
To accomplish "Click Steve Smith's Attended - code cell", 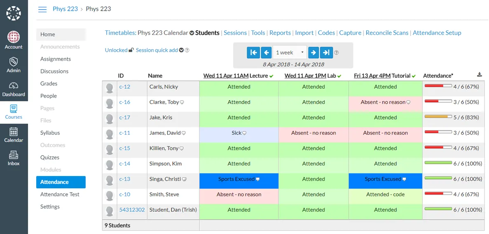I will pyautogui.click(x=386, y=196).
